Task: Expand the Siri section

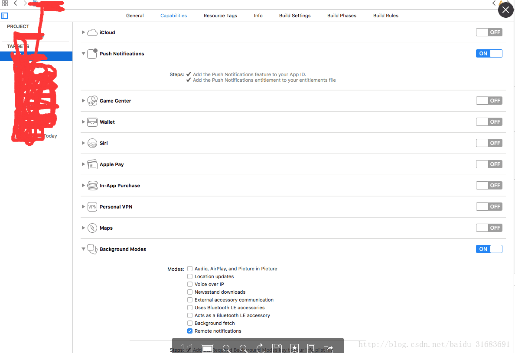Action: pyautogui.click(x=83, y=143)
